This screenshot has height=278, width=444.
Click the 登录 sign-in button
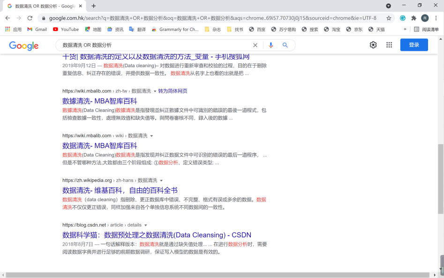pyautogui.click(x=414, y=45)
